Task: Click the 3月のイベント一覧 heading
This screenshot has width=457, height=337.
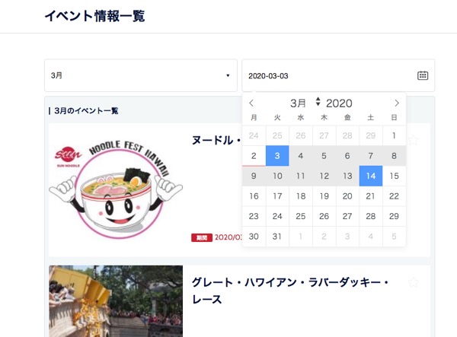Action: pyautogui.click(x=86, y=110)
